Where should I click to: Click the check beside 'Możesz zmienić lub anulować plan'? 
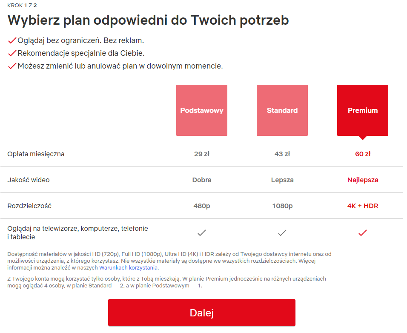click(x=11, y=66)
